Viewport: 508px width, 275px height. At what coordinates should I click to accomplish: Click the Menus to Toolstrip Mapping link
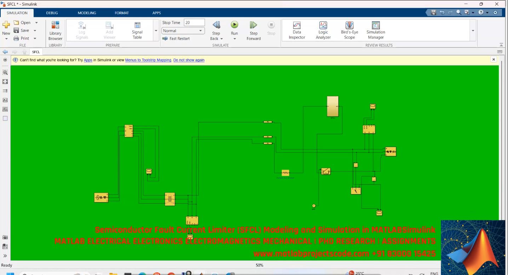(x=148, y=60)
